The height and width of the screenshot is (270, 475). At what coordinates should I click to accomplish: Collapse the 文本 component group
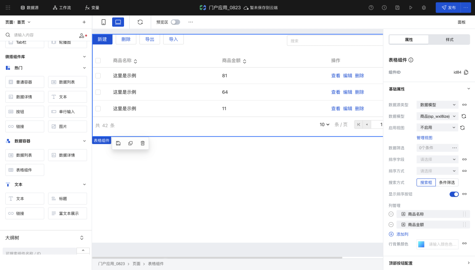[x=84, y=184]
